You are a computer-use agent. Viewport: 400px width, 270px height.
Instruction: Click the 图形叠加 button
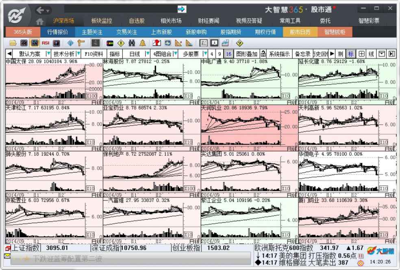247,54
